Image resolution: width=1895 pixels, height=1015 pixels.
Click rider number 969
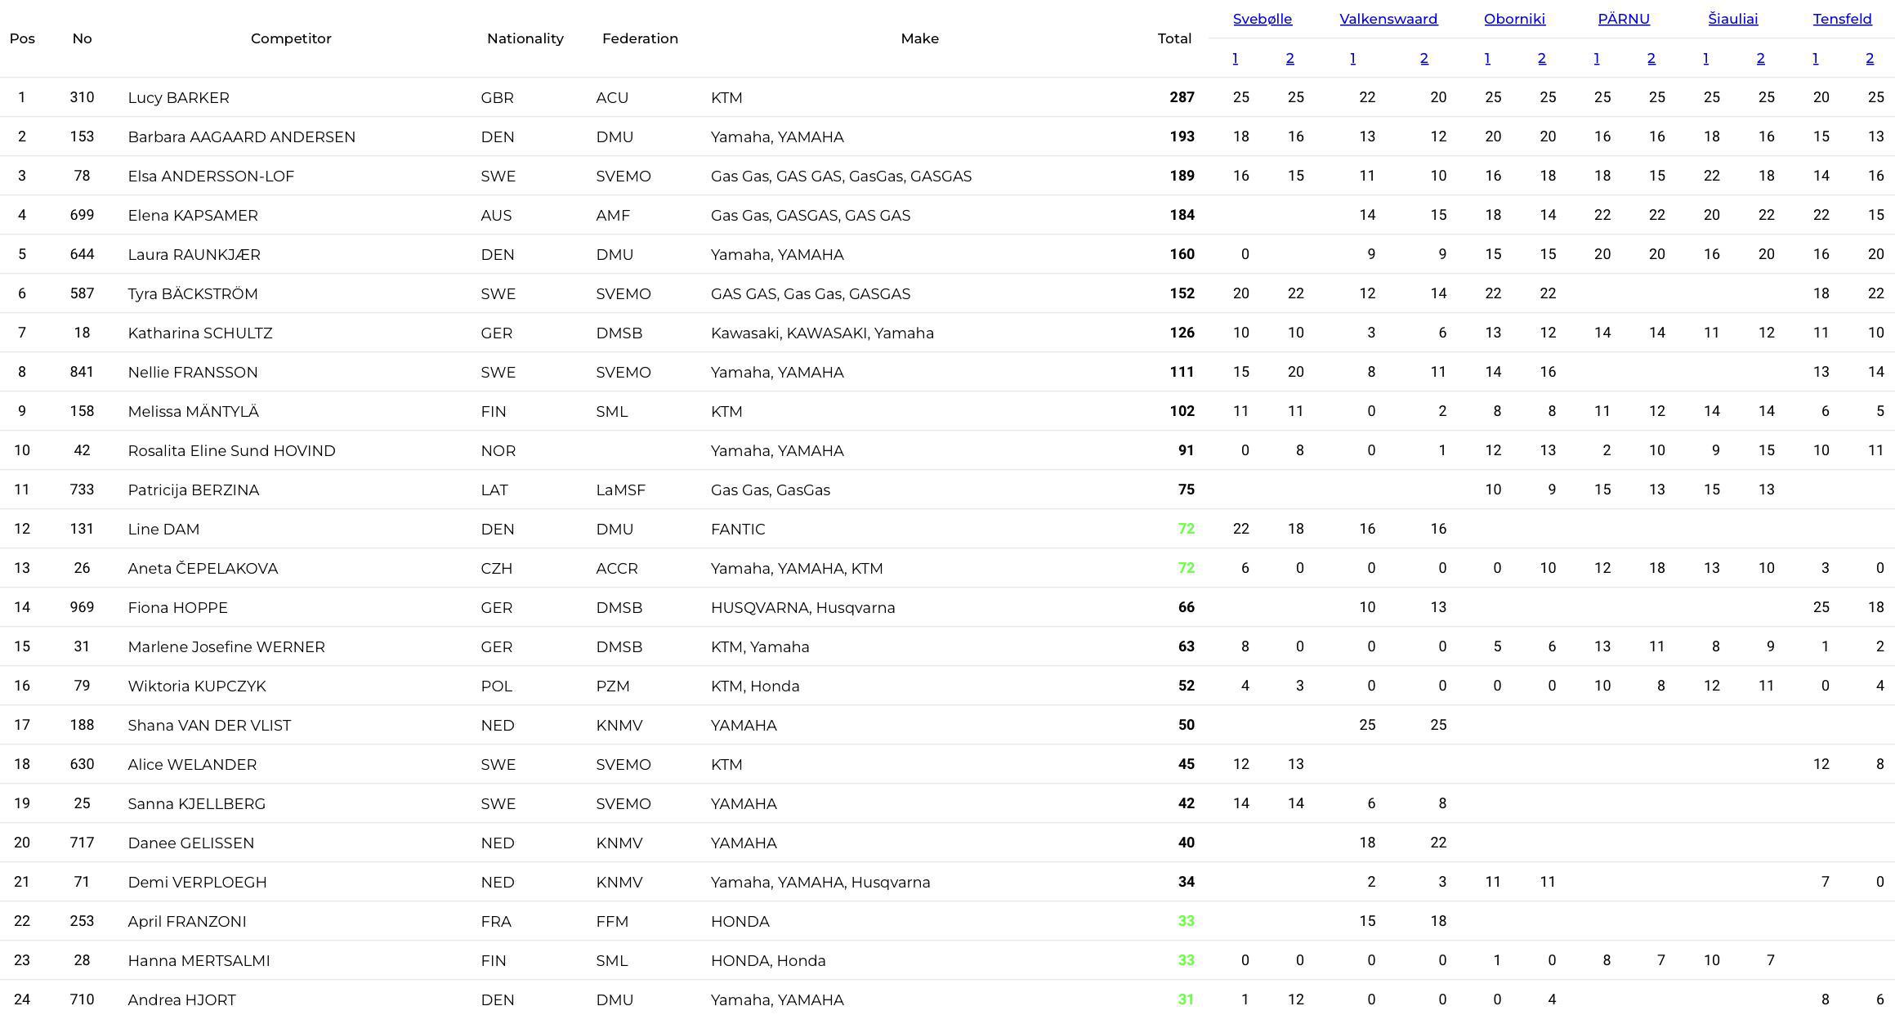pos(82,607)
